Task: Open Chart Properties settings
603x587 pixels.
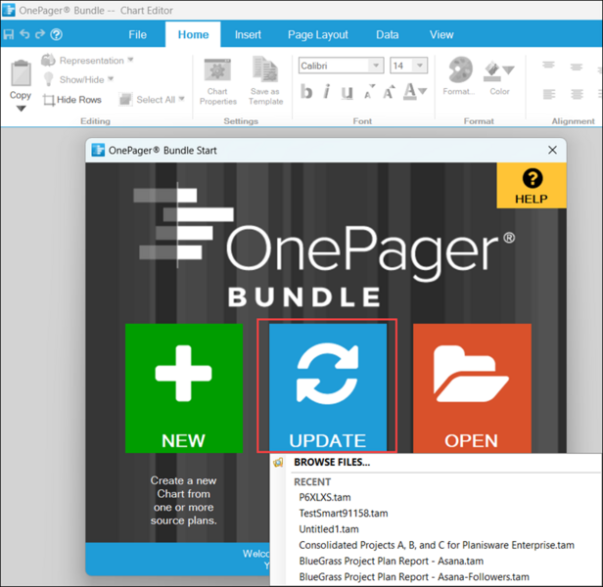Action: 217,82
